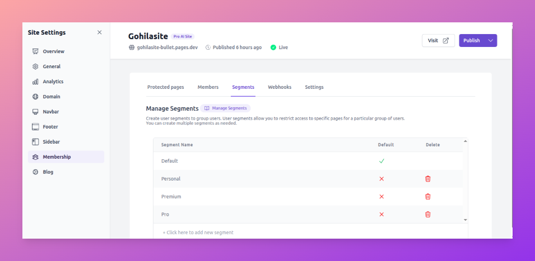Image resolution: width=535 pixels, height=261 pixels.
Task: Open Navbar settings in sidebar
Action: click(50, 112)
